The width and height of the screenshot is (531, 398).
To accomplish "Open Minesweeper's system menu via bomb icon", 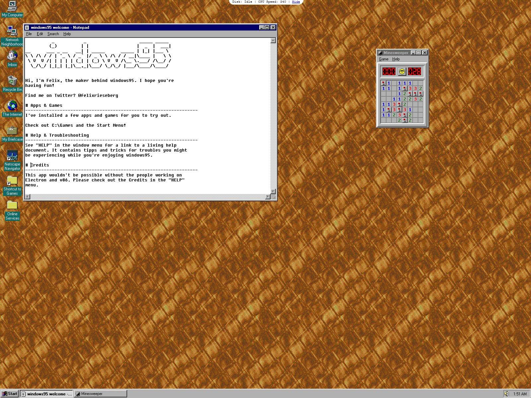I will 380,53.
